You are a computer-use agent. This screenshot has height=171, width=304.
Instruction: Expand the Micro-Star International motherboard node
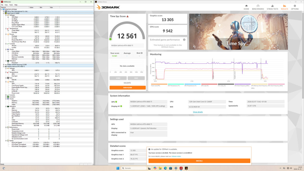pos(4,11)
